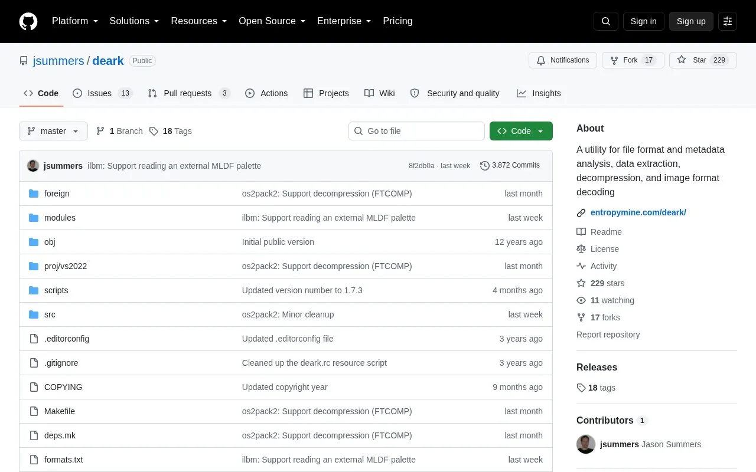
Task: Open the entropymine.com/deark/ link
Action: 638,212
